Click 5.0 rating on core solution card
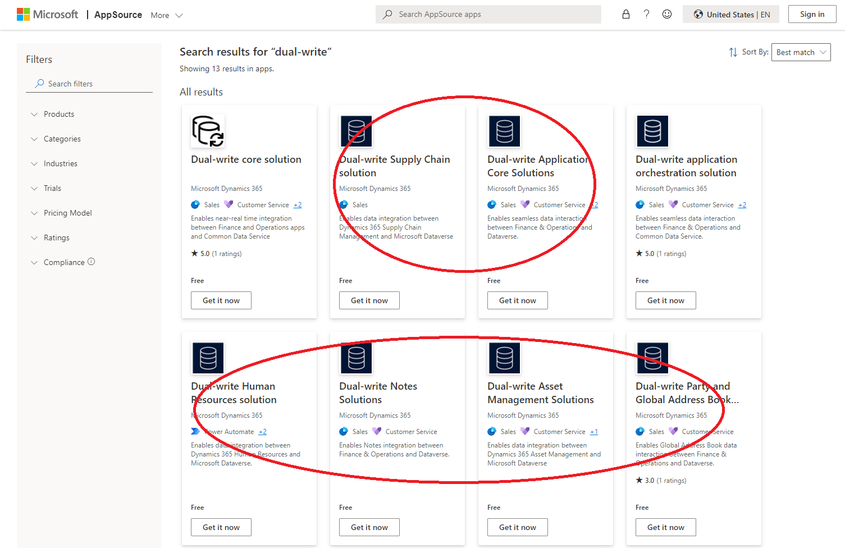 (x=217, y=254)
